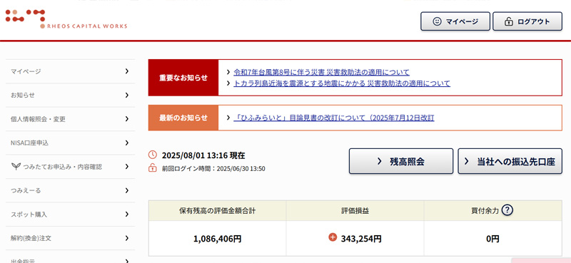Log out with the ログアウト button

(x=527, y=21)
